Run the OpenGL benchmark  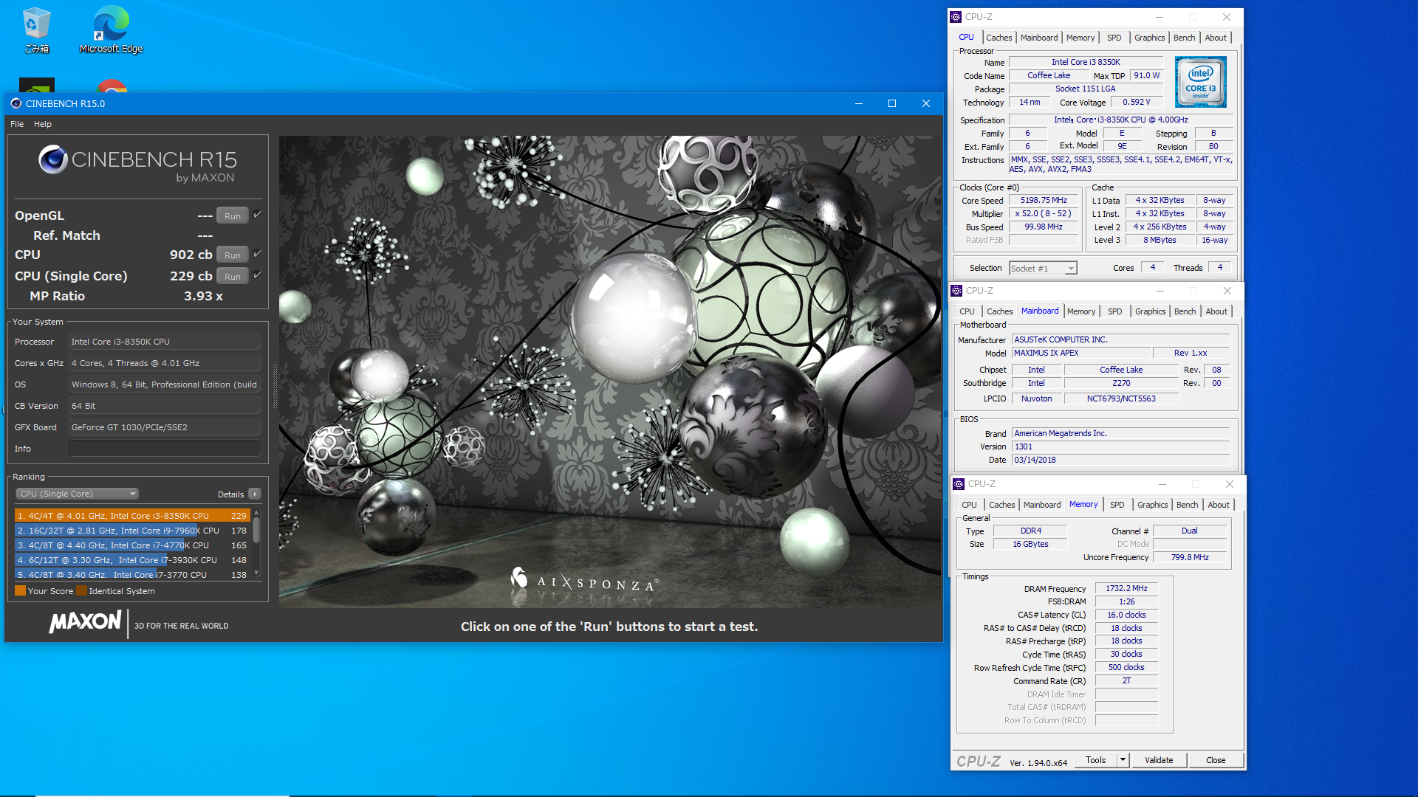[233, 215]
